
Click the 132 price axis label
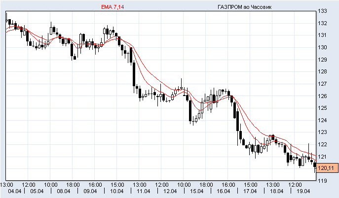click(x=322, y=23)
